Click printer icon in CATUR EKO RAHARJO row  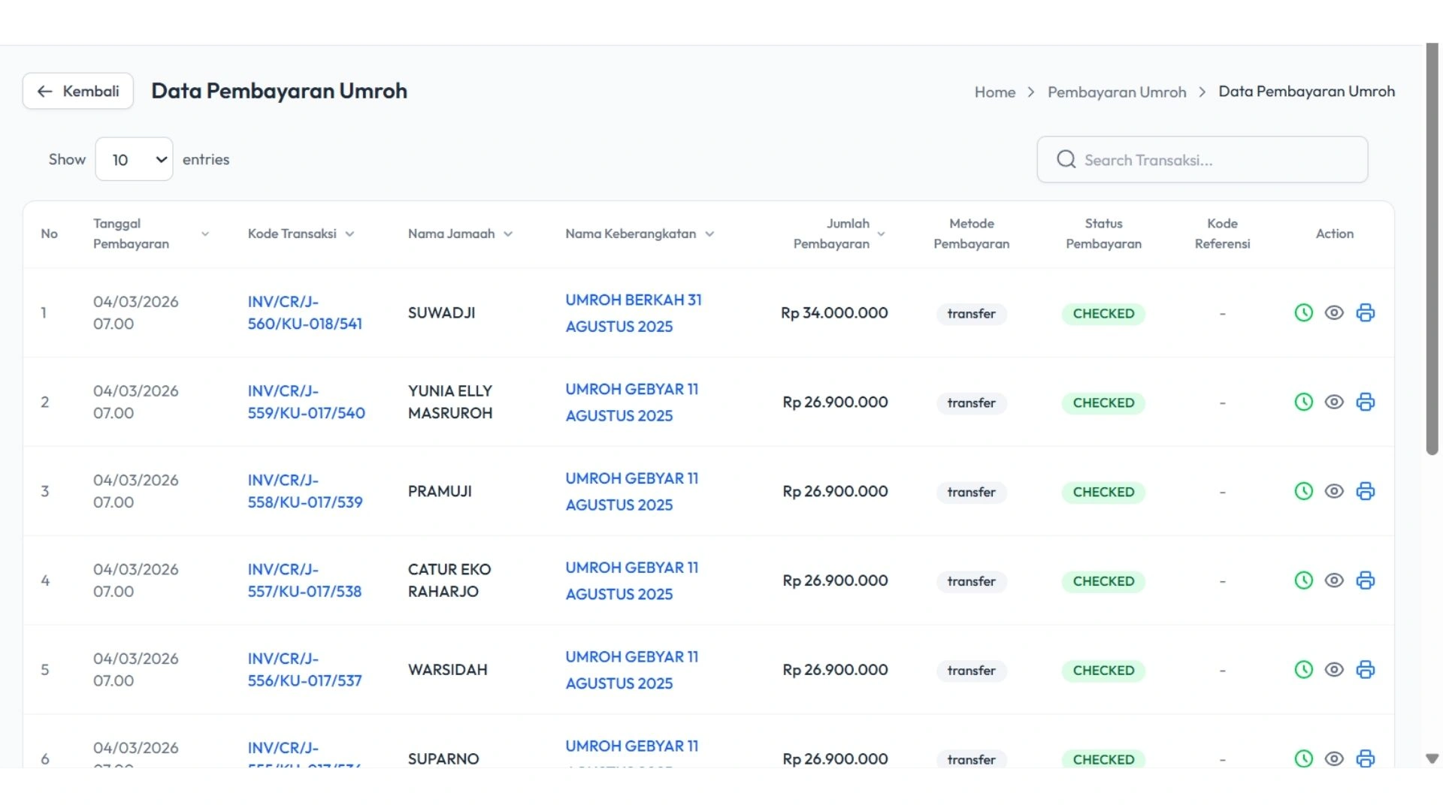1365,580
